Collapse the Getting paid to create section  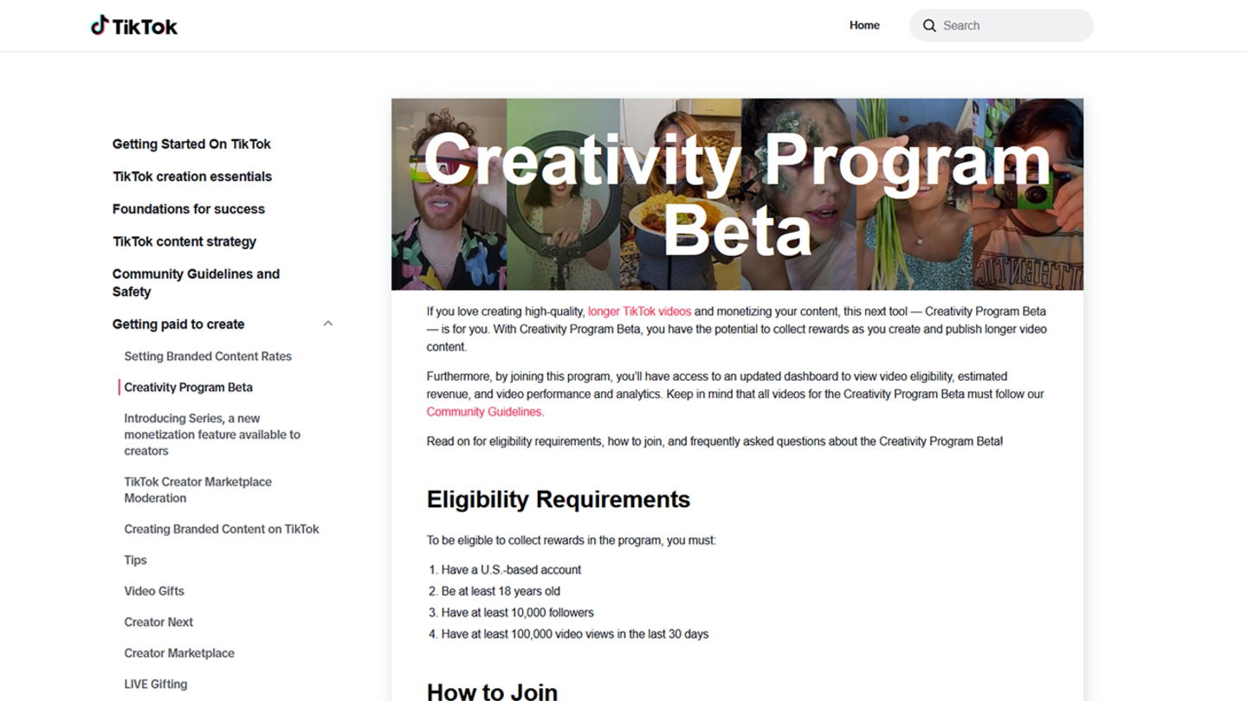point(328,324)
